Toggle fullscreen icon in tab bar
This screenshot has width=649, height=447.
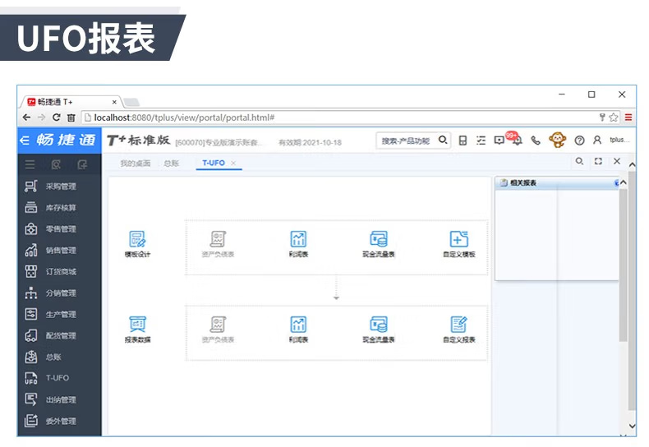[598, 161]
